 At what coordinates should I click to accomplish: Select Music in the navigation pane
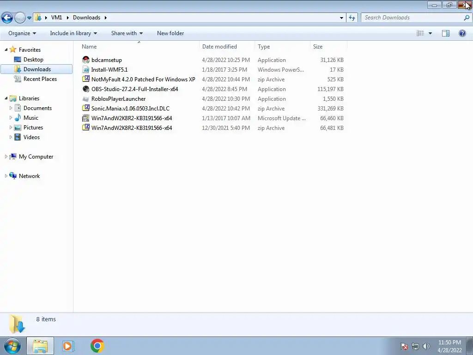click(x=31, y=118)
